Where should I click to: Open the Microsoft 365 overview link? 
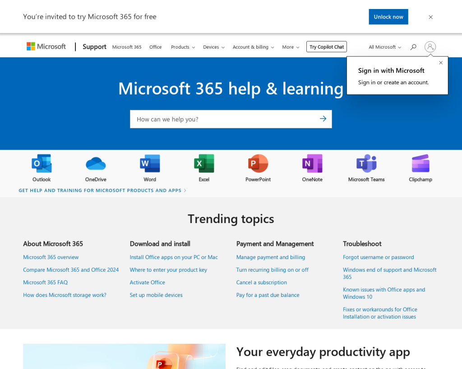(x=51, y=257)
